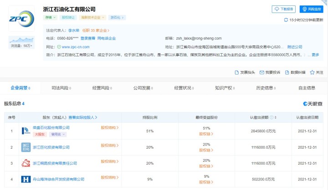The width and height of the screenshot is (328, 190).
Task: Click the 附近公司 nearby companies link
Action: pyautogui.click(x=295, y=47)
